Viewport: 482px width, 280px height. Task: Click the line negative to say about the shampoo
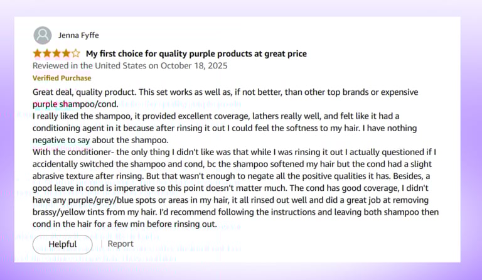pyautogui.click(x=100, y=140)
